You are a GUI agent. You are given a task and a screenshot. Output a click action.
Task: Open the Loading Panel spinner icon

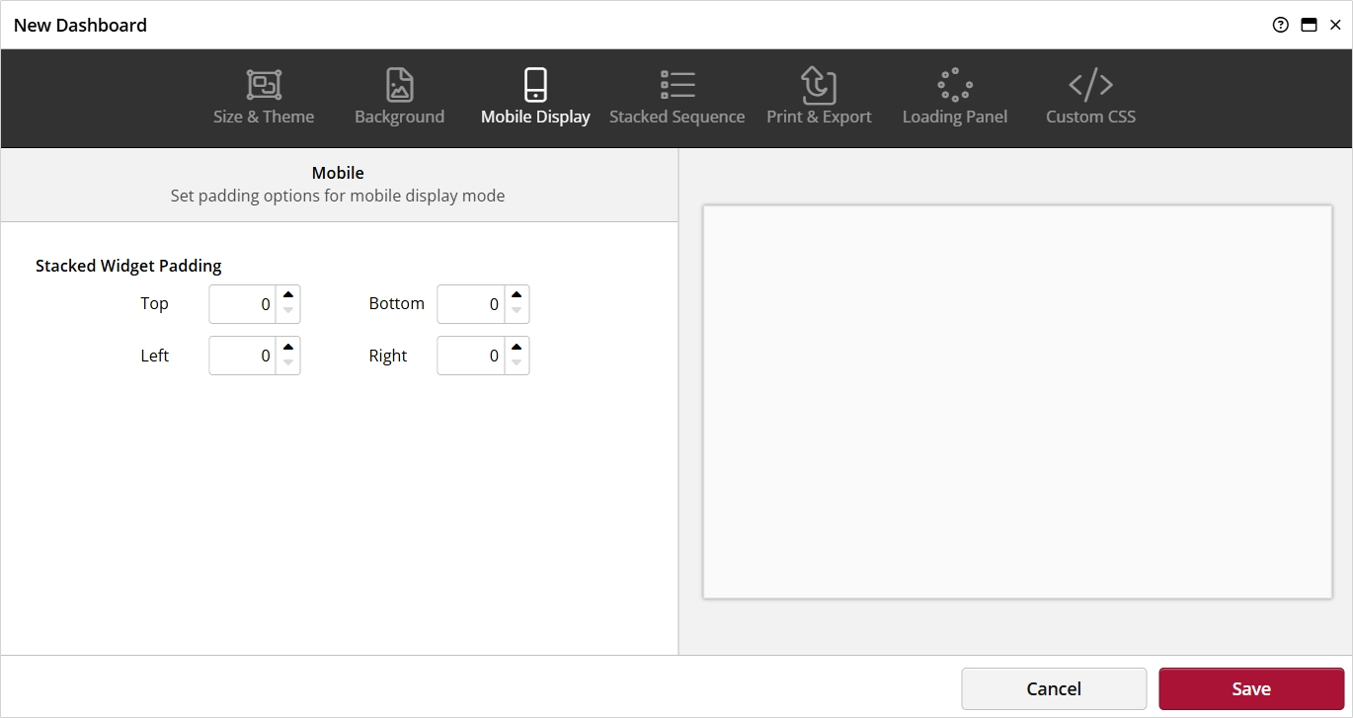pyautogui.click(x=955, y=86)
